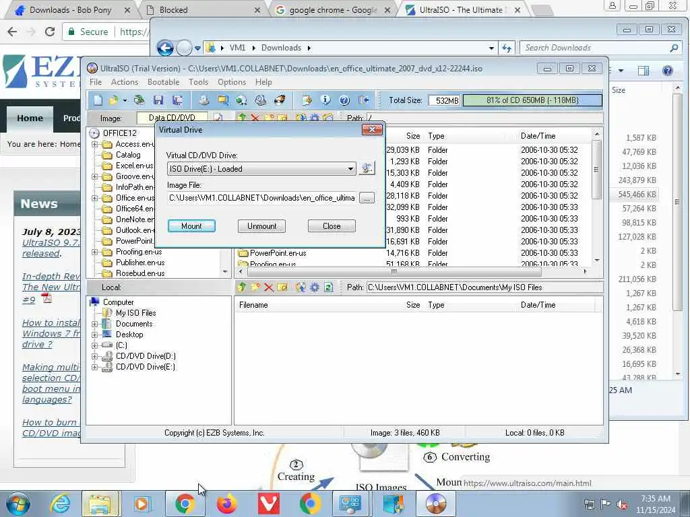Click the muted volume tray icon
Image resolution: width=690 pixels, height=517 pixels.
[x=622, y=505]
